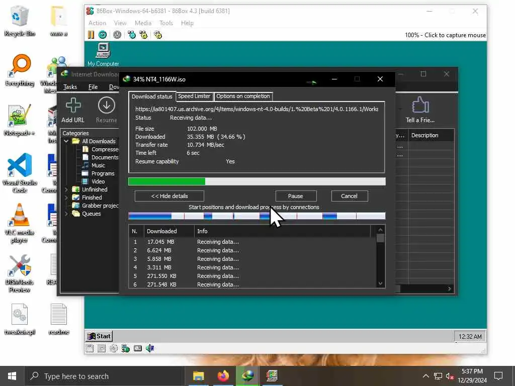Click the power button icon in 86Box toolbar
The width and height of the screenshot is (515, 386).
(x=117, y=35)
